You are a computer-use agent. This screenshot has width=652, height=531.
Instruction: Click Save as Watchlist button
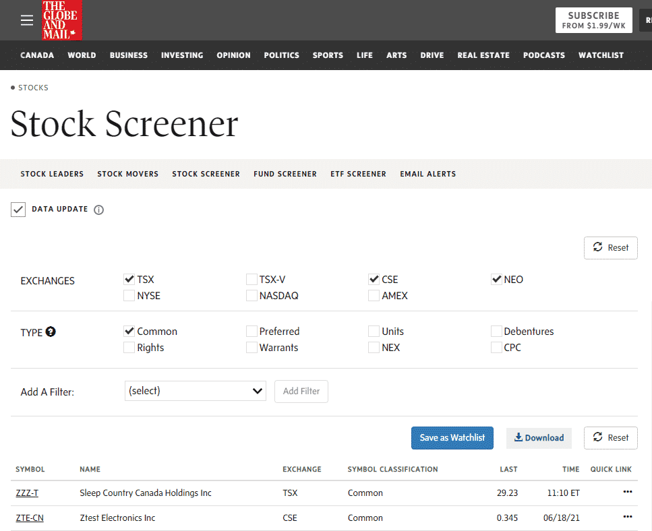[x=452, y=438]
